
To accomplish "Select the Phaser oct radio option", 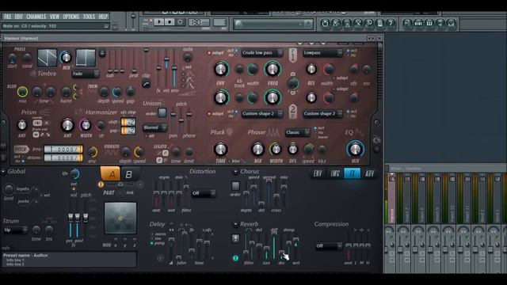I will pyautogui.click(x=315, y=128).
